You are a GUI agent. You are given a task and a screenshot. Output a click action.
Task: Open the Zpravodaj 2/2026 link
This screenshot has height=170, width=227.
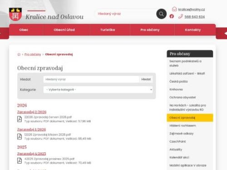[32, 112]
